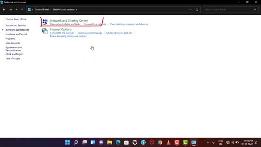Open taskbar Search
This screenshot has width=261, height=147.
[76, 143]
